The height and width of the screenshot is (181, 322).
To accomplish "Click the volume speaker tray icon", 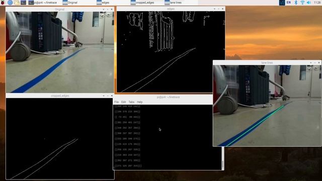I will [x=308, y=3].
